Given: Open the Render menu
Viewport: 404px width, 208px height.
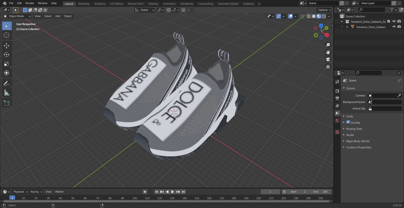Looking at the screenshot, I should pyautogui.click(x=30, y=3).
